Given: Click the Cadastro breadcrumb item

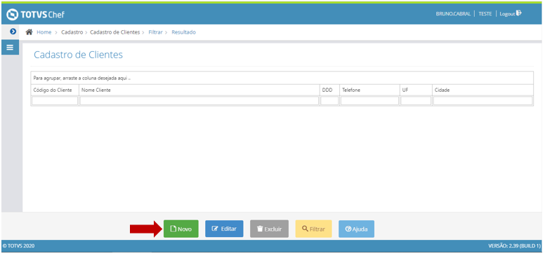Looking at the screenshot, I should click(x=72, y=32).
